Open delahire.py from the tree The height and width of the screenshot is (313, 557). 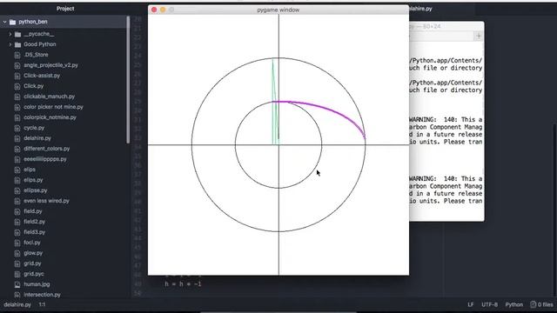click(x=37, y=138)
